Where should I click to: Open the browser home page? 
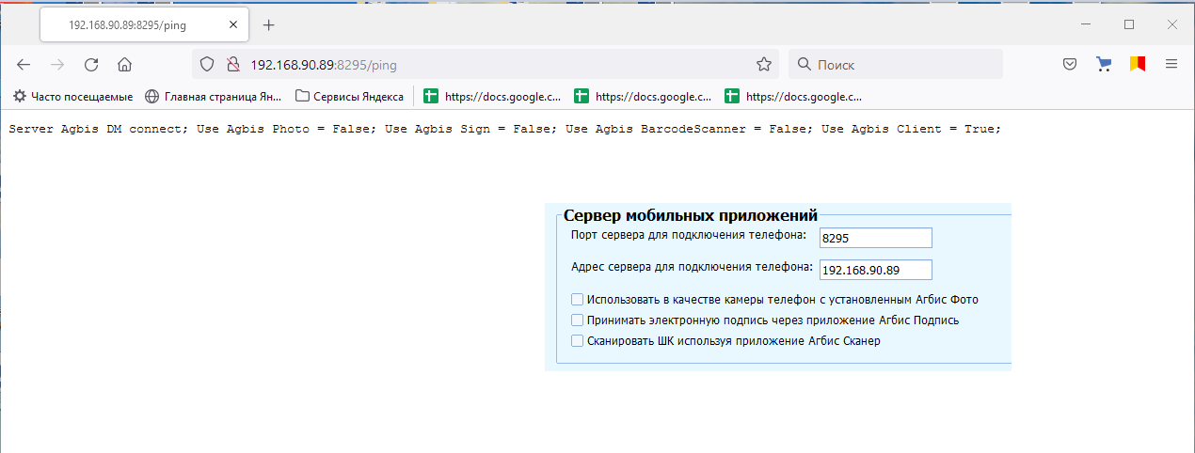[x=124, y=65]
